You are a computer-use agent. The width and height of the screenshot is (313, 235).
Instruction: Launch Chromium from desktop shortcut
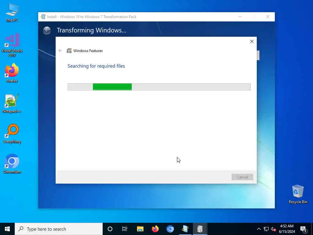pyautogui.click(x=12, y=164)
